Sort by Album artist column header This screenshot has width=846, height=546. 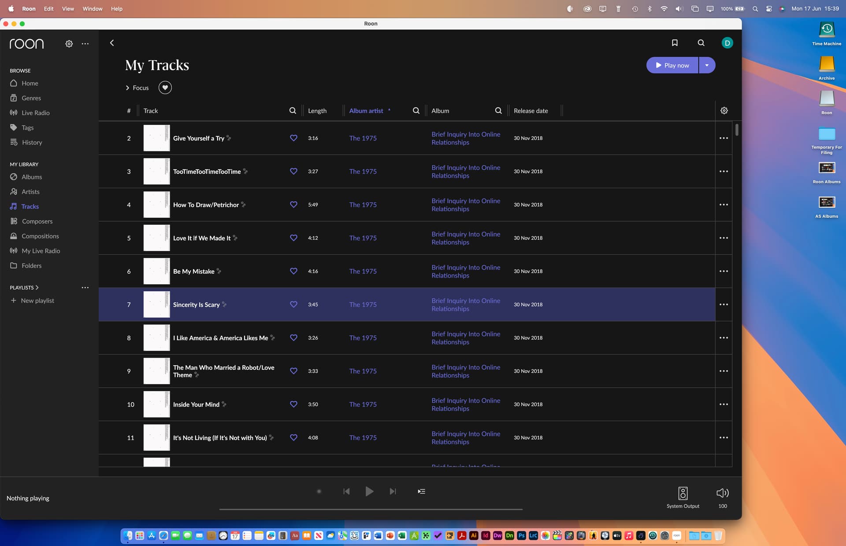tap(366, 111)
